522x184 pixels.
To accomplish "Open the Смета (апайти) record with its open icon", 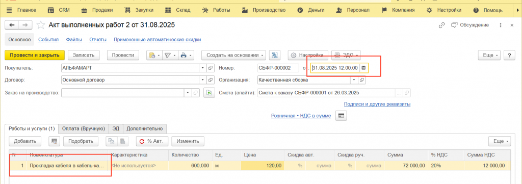I will pos(407,92).
